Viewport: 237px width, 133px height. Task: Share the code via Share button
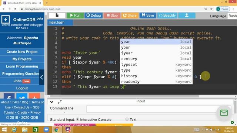click(130, 16)
